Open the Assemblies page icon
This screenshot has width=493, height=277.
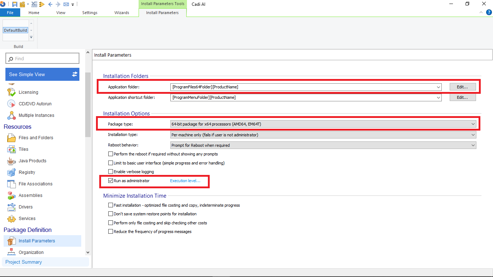[12, 195]
